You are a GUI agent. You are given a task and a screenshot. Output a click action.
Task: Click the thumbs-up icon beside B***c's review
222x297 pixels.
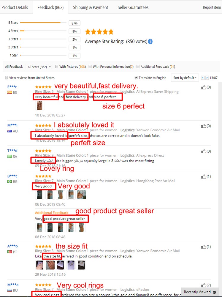tap(203, 176)
